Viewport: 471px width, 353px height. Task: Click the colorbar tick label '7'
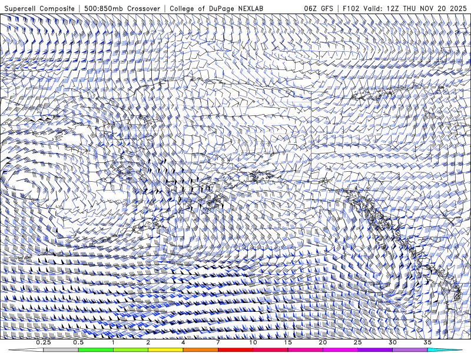coord(218,342)
